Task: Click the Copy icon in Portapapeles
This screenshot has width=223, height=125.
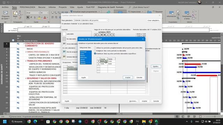Action: [20, 15]
